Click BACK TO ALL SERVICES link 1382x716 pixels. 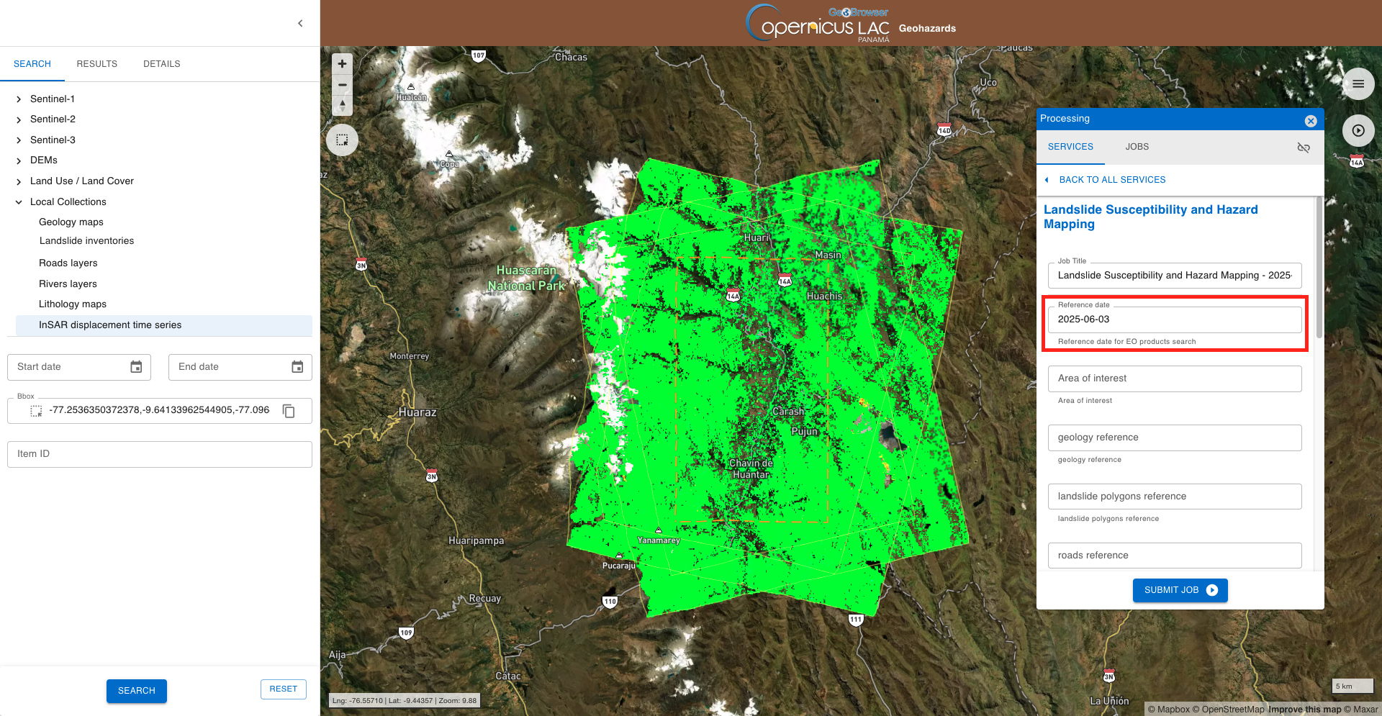[x=1111, y=180]
